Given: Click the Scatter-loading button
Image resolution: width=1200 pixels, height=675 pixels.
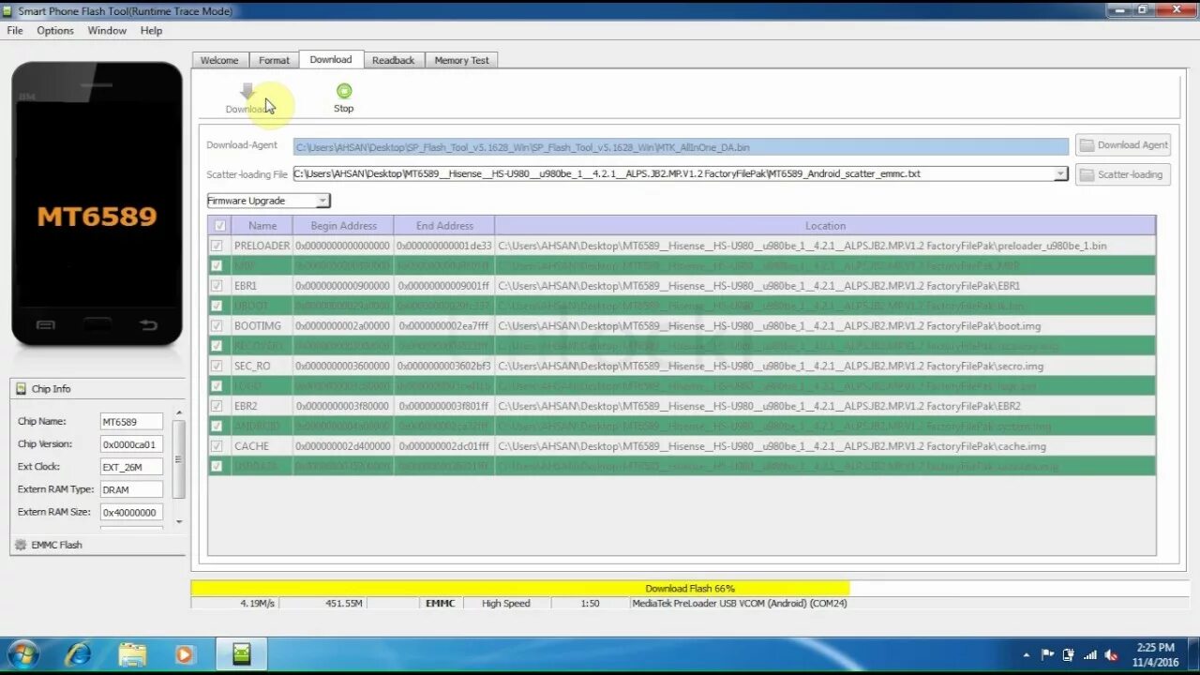Looking at the screenshot, I should click(1122, 174).
